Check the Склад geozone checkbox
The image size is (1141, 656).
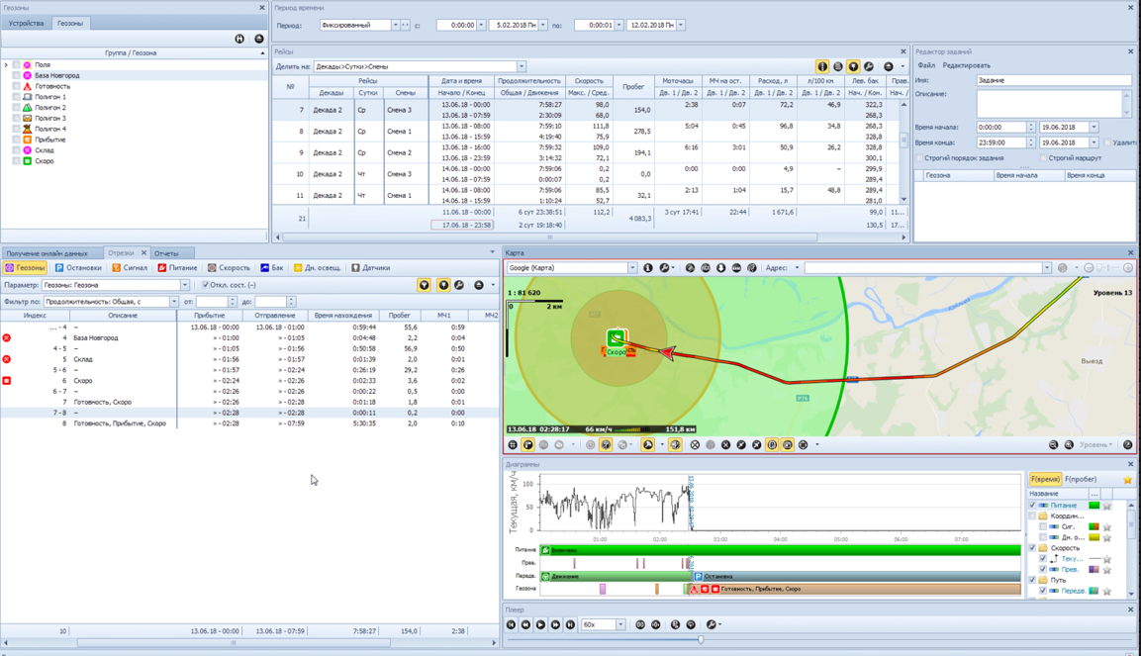point(16,150)
